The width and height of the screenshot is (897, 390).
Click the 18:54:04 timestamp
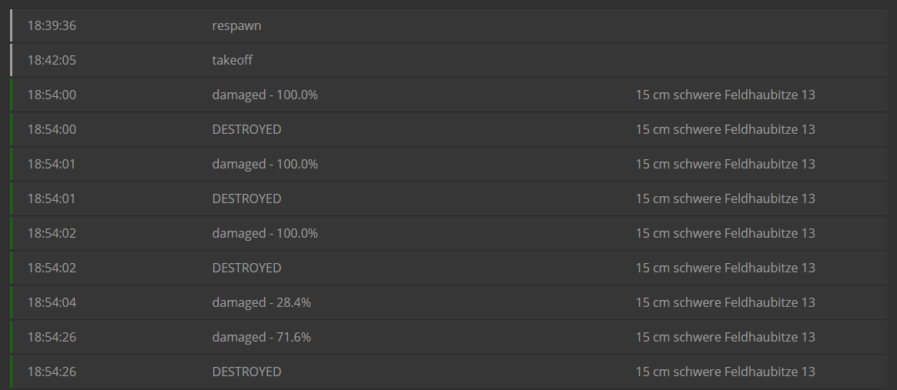[x=52, y=302]
